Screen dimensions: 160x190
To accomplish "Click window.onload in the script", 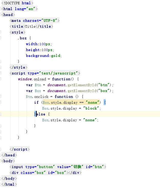I will pyautogui.click(x=32, y=79).
